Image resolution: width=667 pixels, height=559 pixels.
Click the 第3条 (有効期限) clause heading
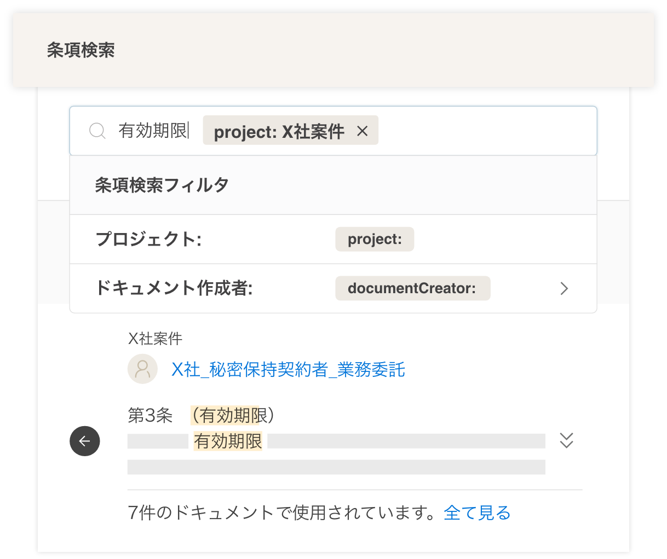coord(201,415)
